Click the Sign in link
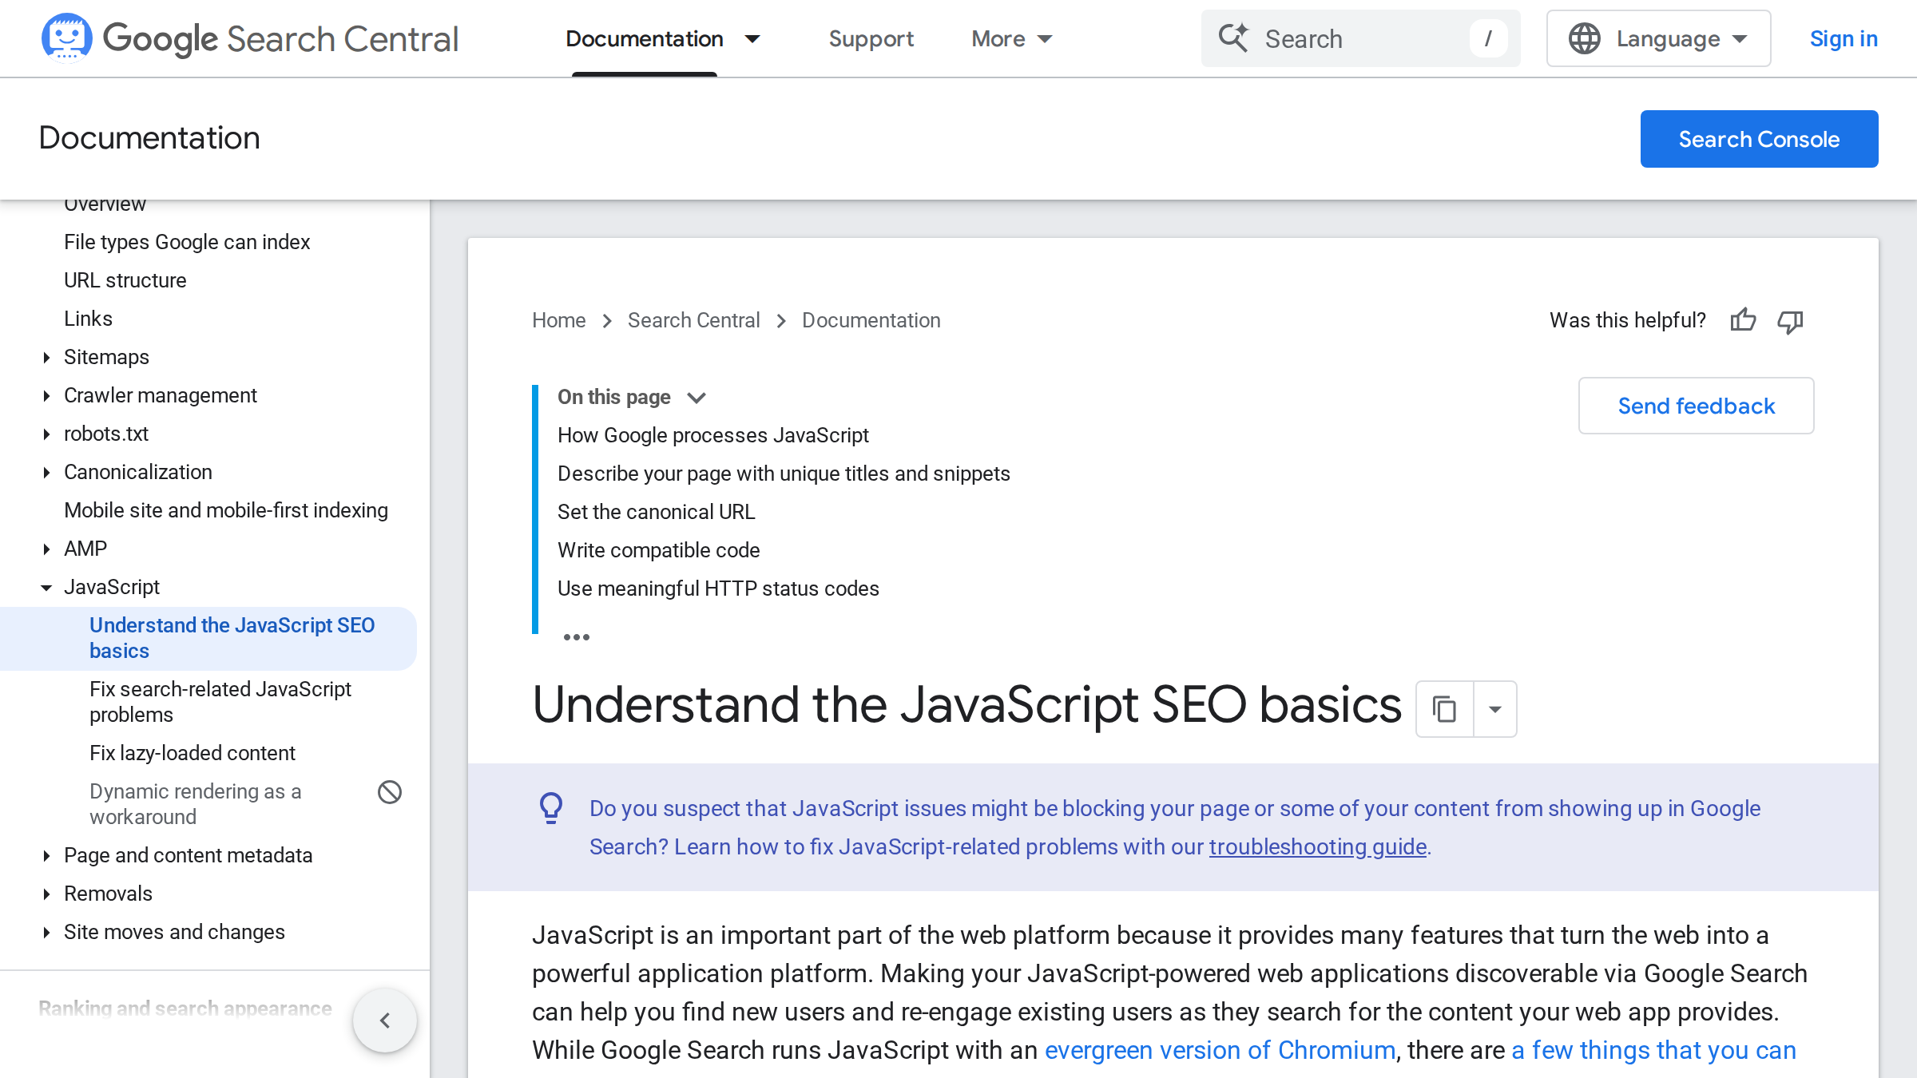 (1844, 38)
